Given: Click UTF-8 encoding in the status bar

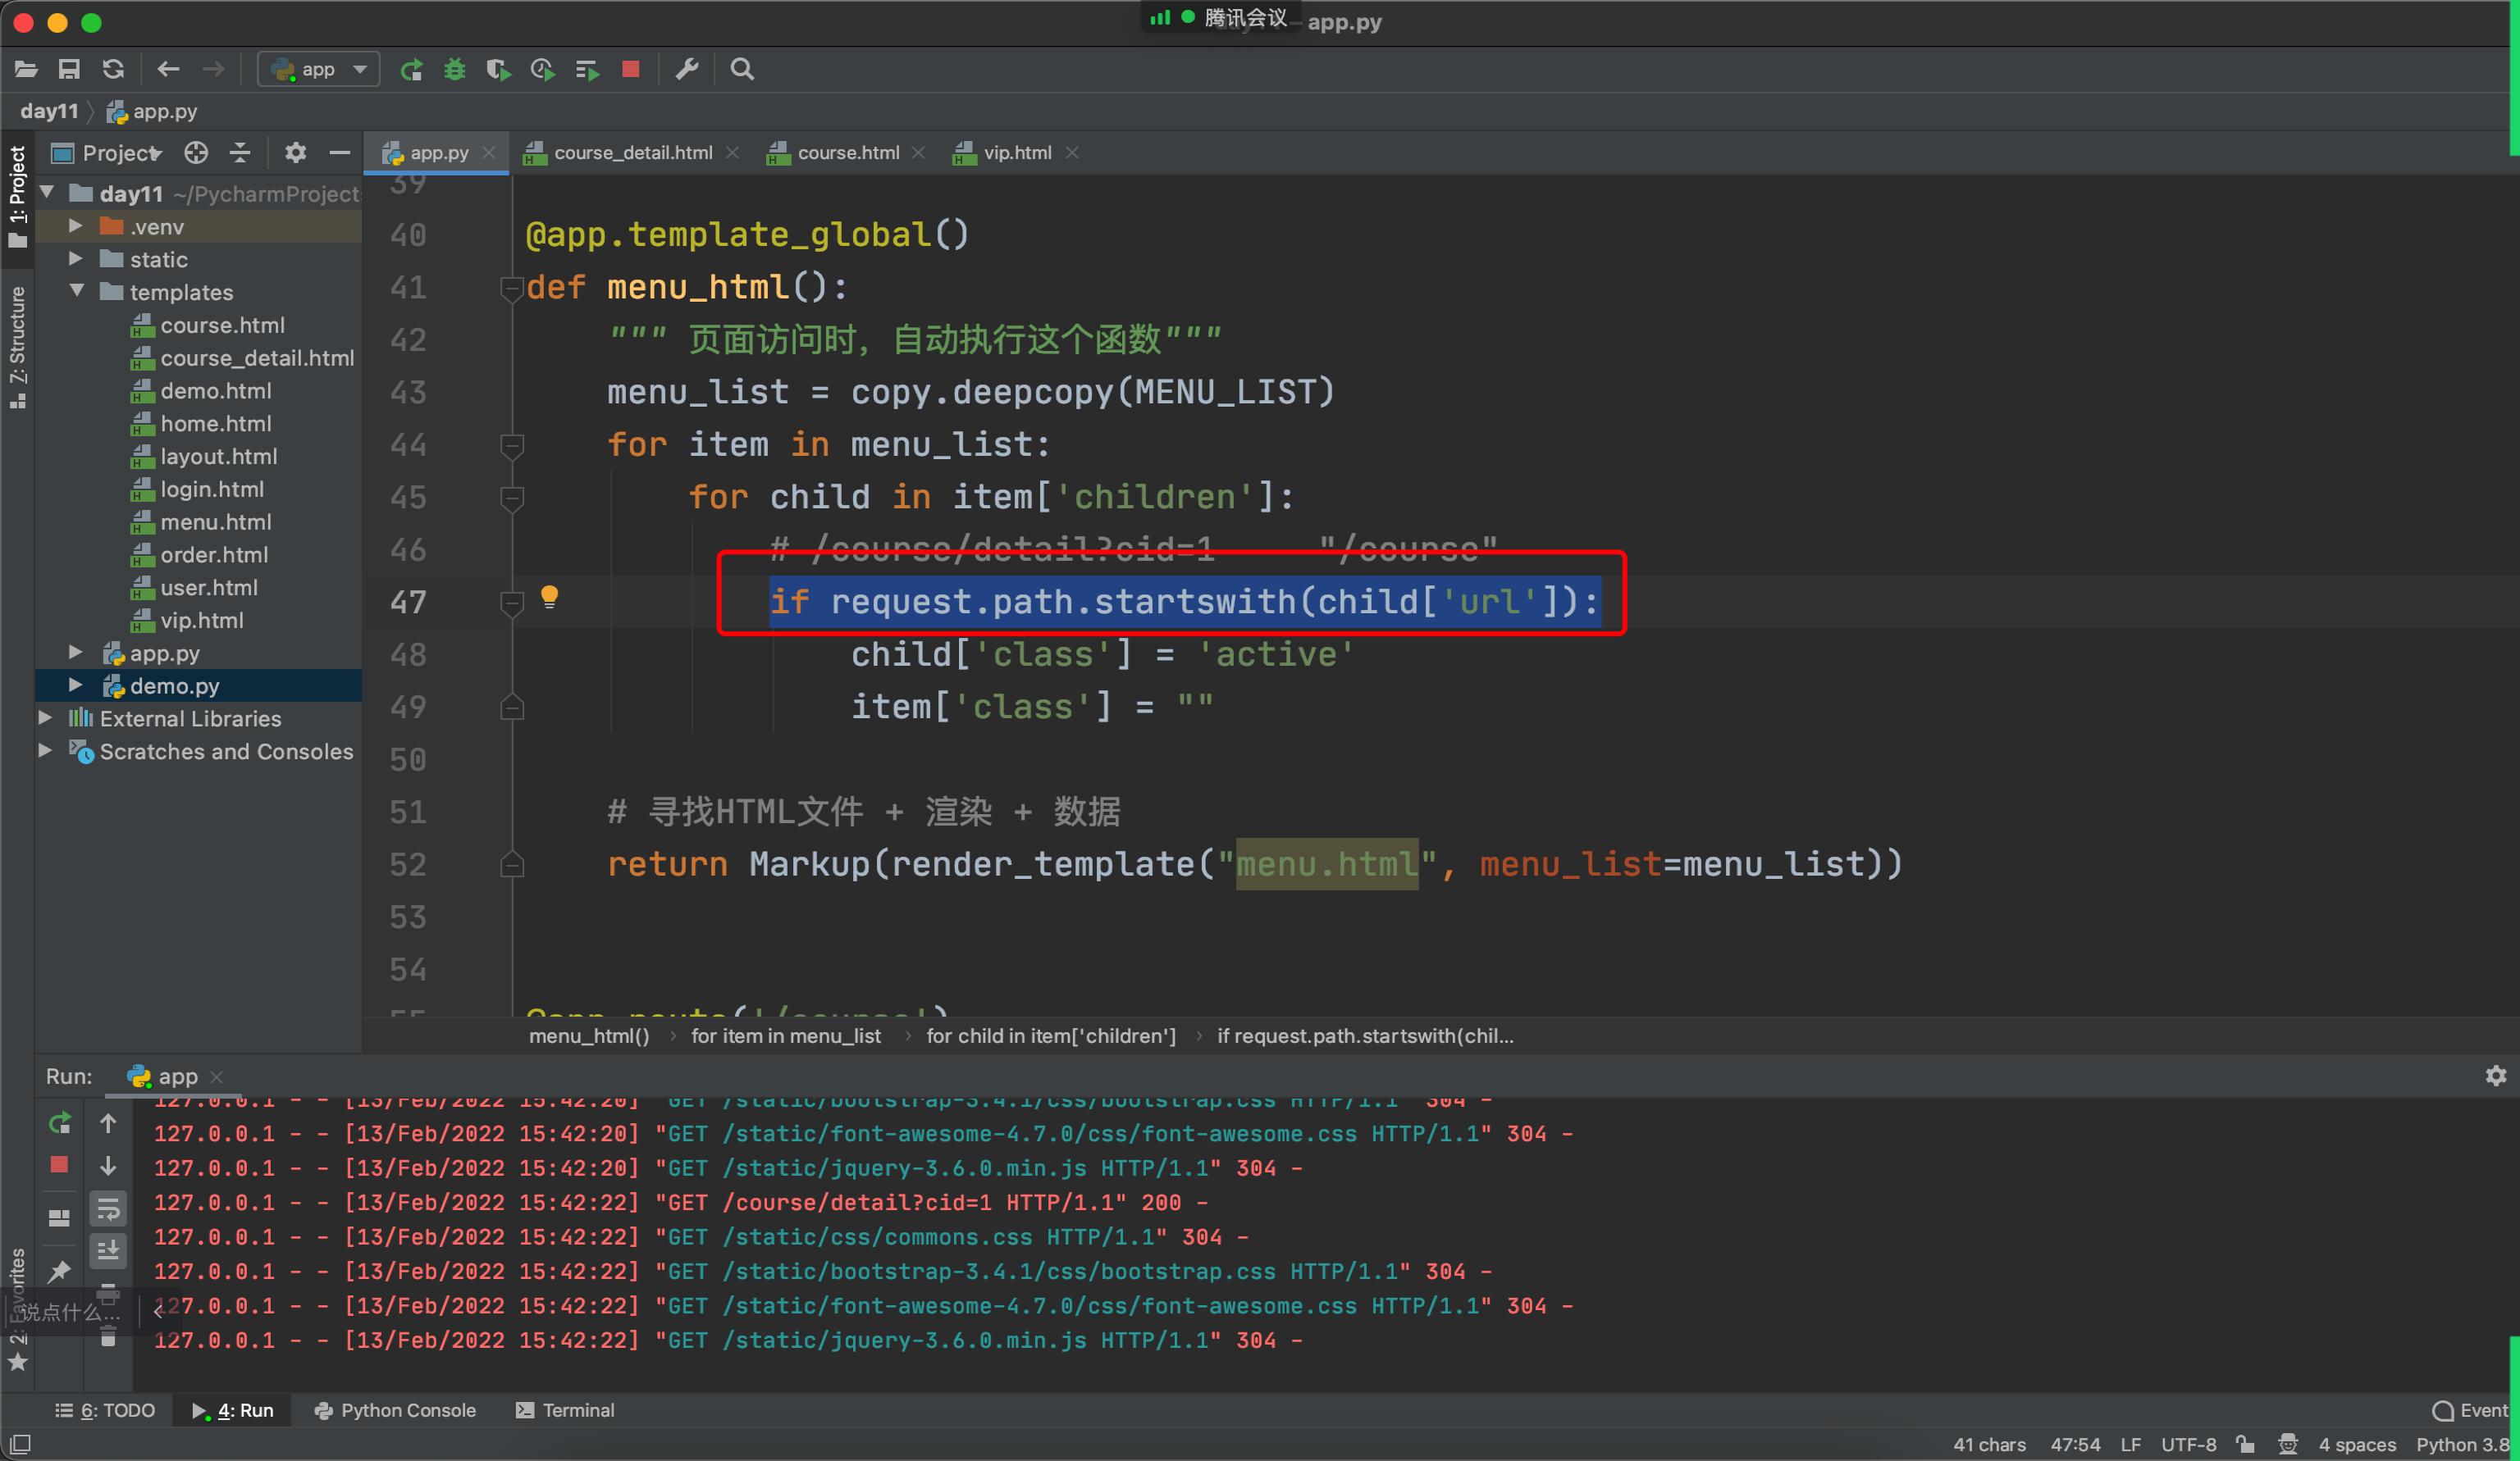Looking at the screenshot, I should click(2189, 1444).
